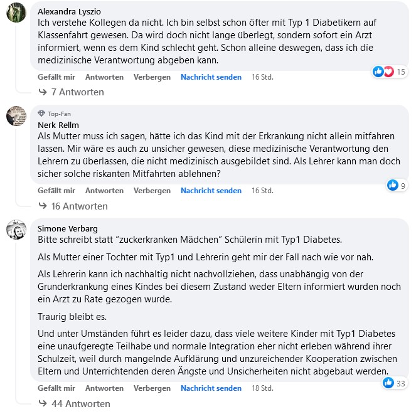This screenshot has width=416, height=414.
Task: Open Nerk Rellm's profile name link
Action: tap(54, 124)
